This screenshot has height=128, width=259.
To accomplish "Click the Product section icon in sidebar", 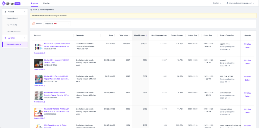I will pyautogui.click(x=6, y=12).
